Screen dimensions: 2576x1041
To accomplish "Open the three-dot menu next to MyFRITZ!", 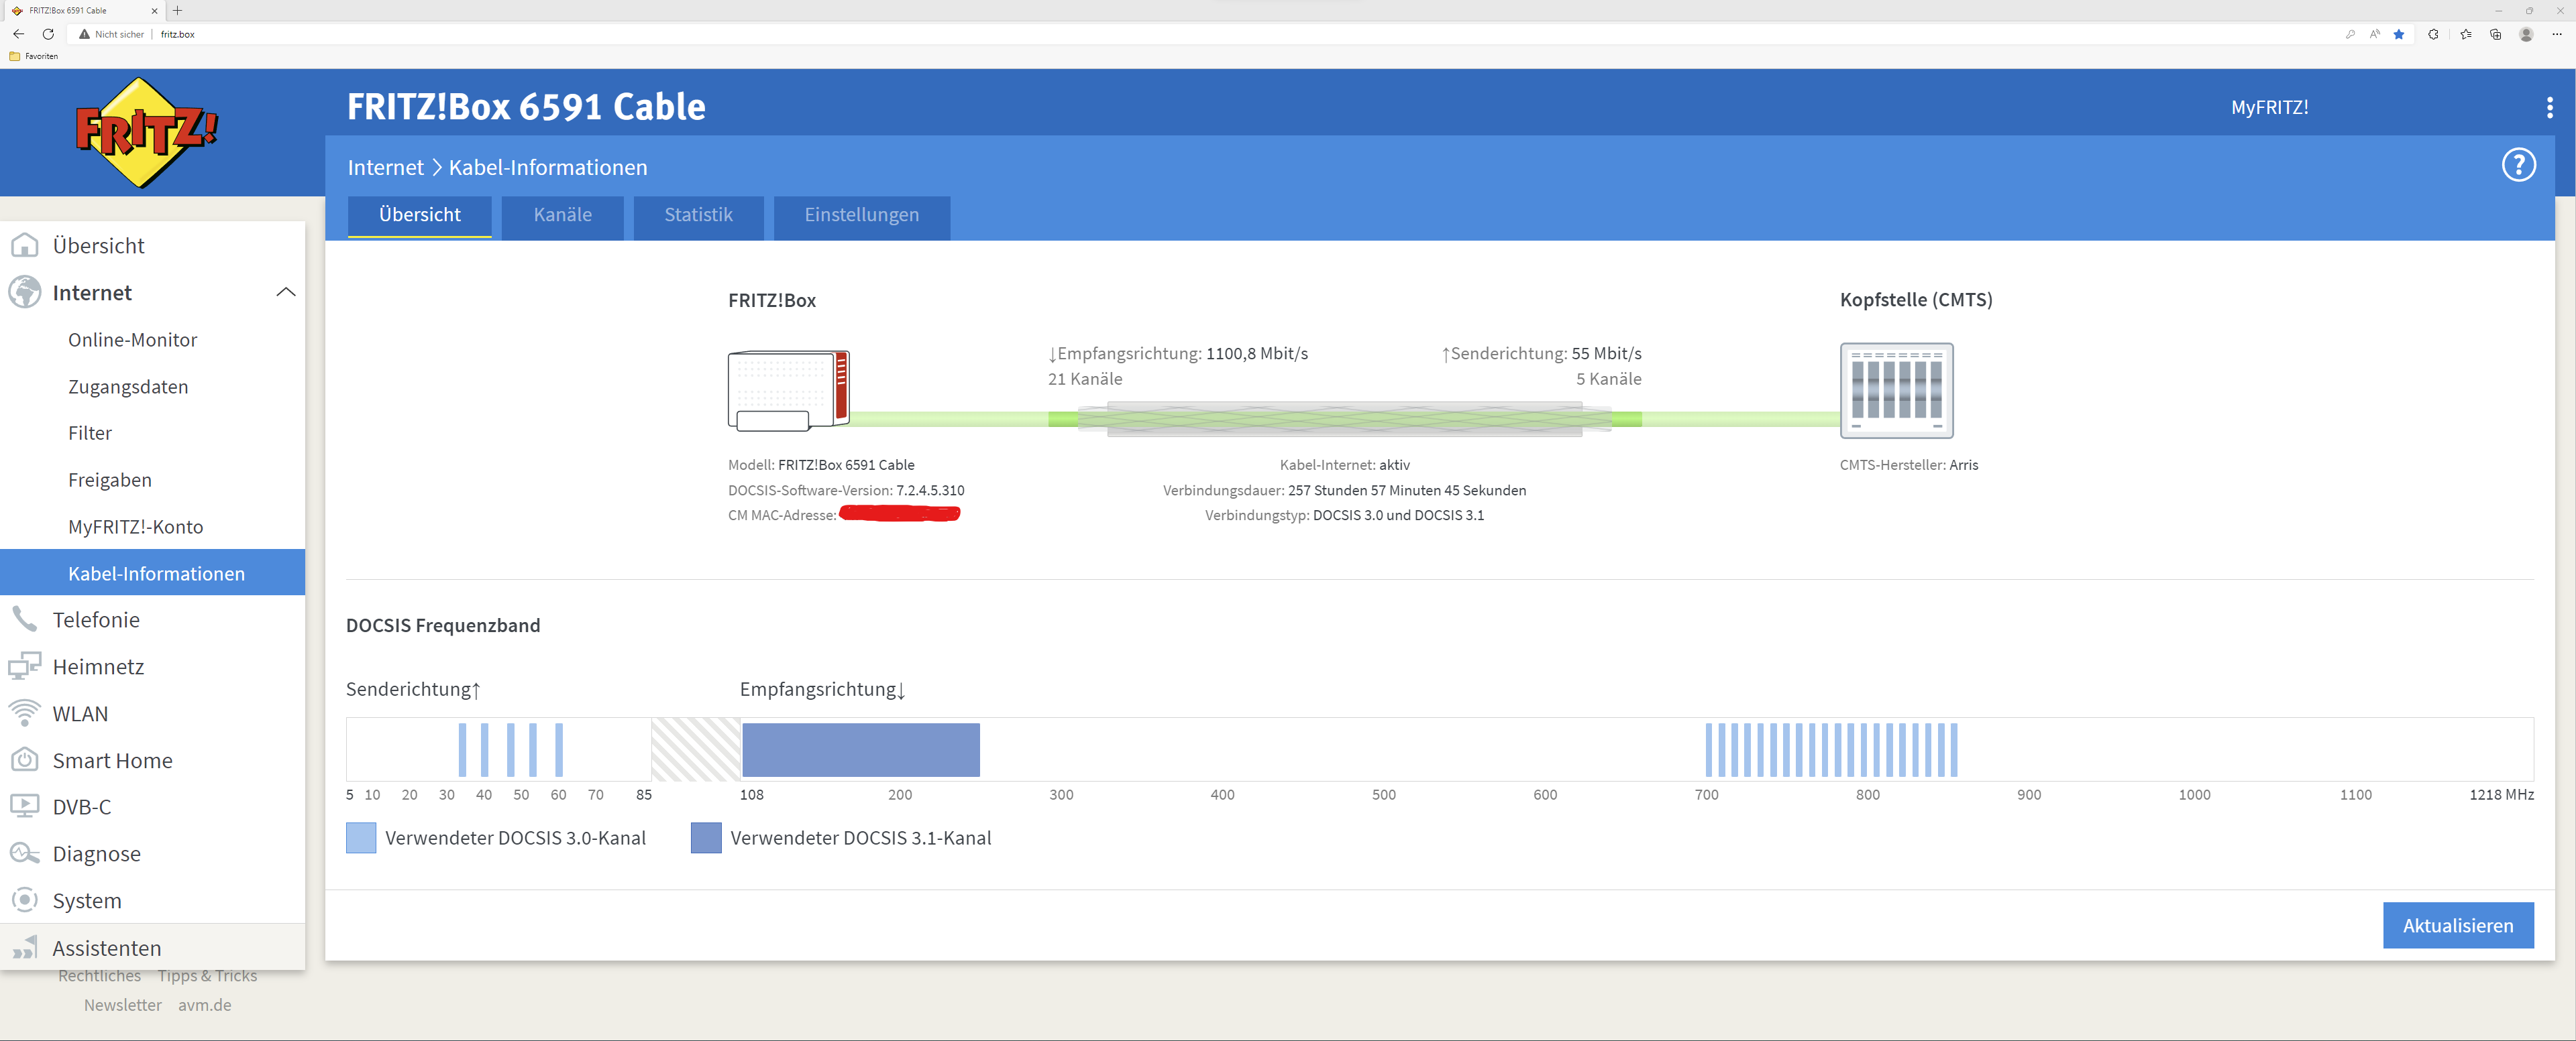I will tap(2549, 107).
